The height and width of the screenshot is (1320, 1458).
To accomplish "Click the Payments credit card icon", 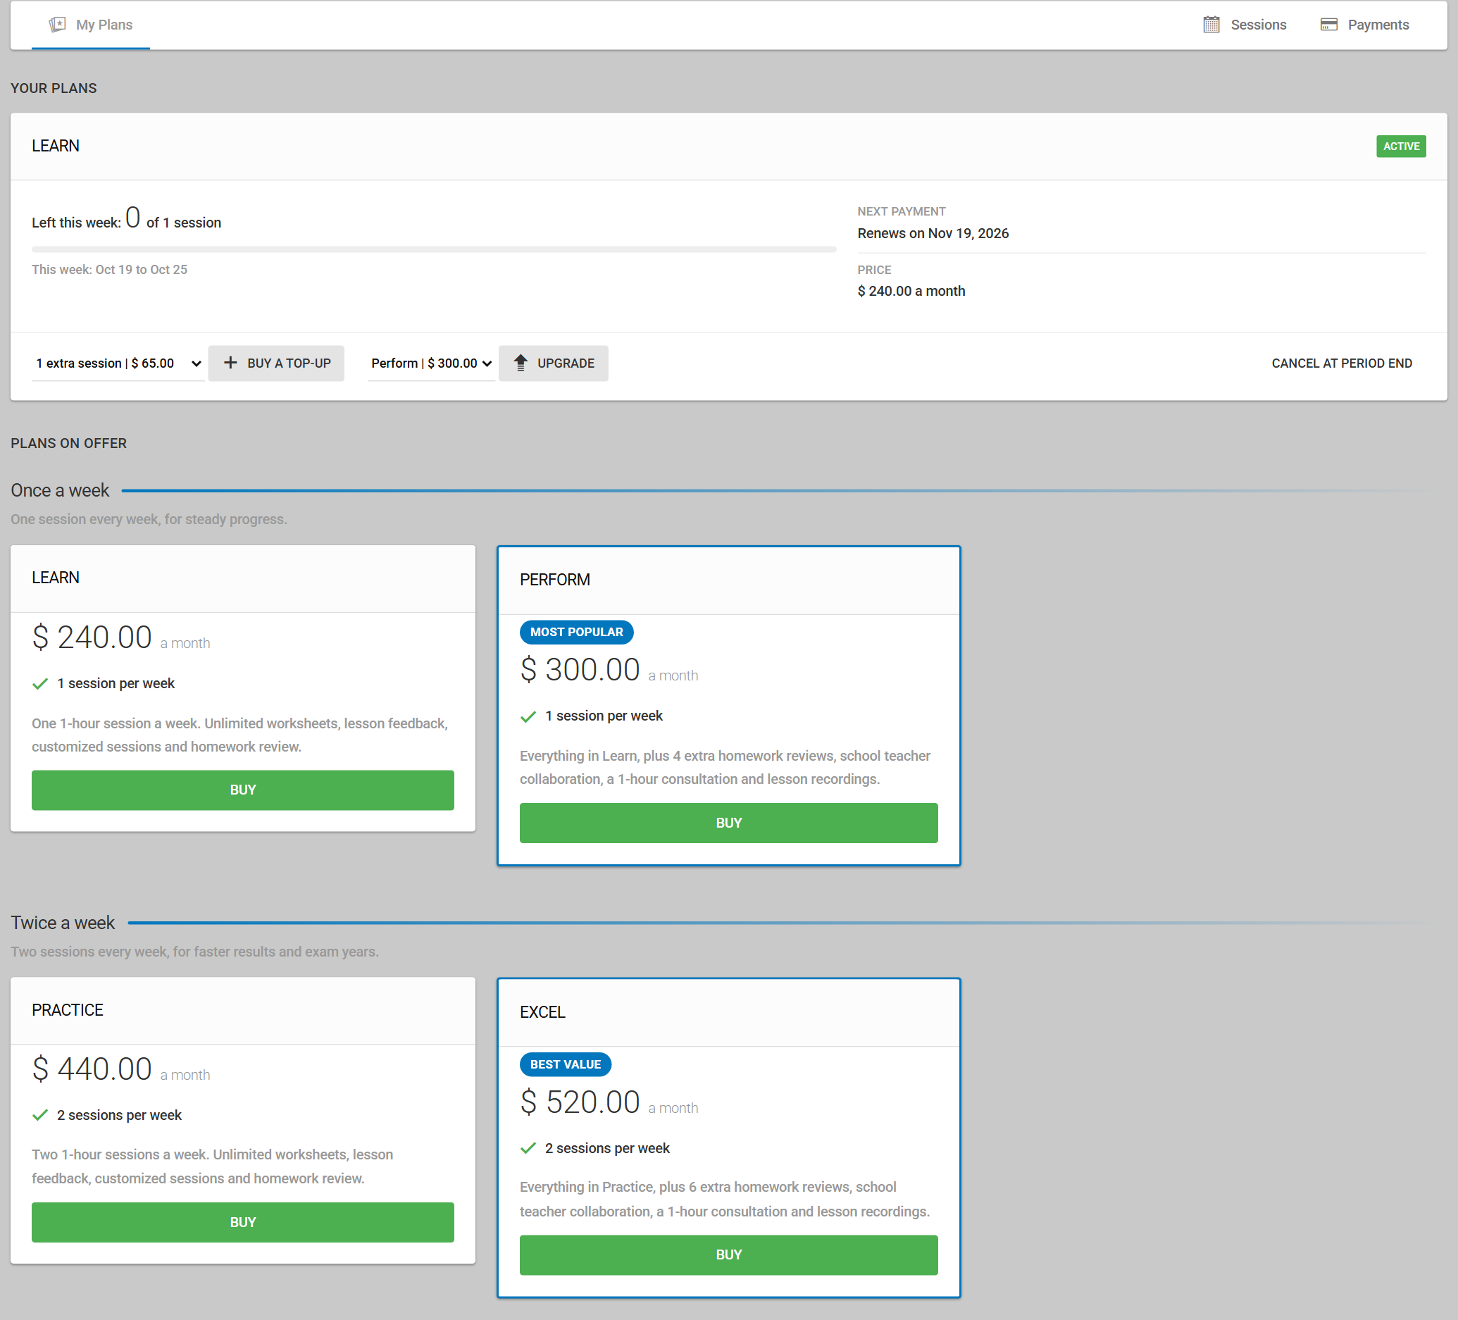I will [x=1328, y=25].
